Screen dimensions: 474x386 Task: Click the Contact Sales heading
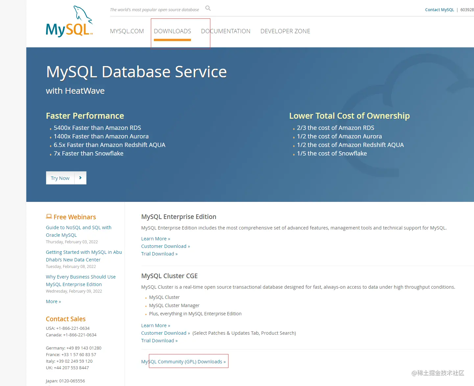coord(66,319)
